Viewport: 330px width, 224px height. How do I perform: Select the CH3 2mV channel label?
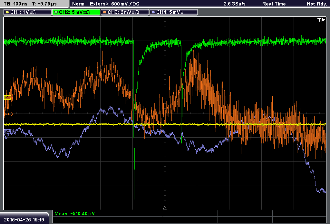tap(125, 12)
